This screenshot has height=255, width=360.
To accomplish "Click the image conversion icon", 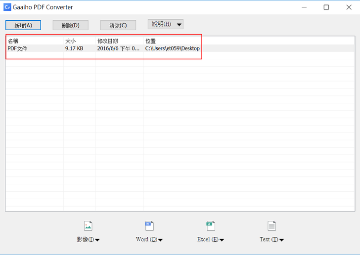I will [x=88, y=226].
